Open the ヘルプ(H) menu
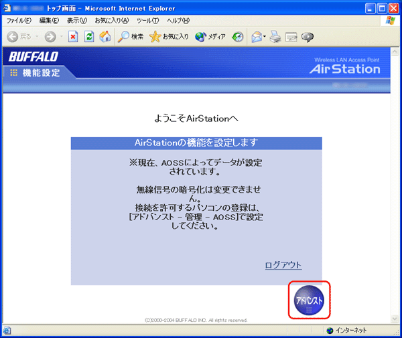Image resolution: width=402 pixels, height=338 pixels. click(178, 21)
